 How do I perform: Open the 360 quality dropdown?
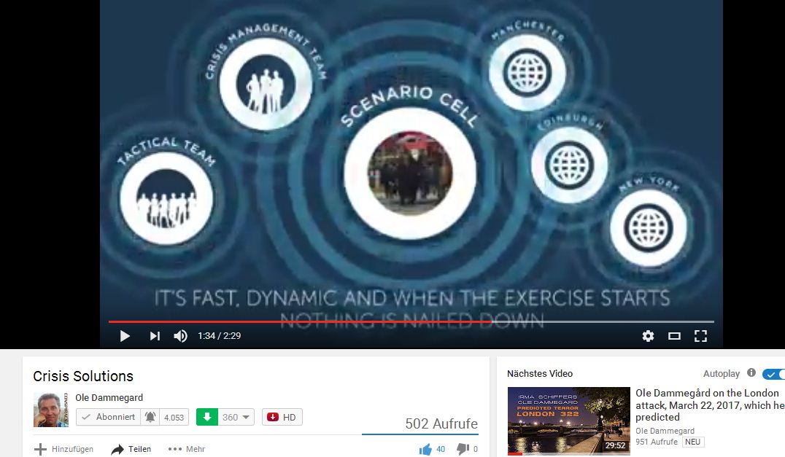(236, 417)
